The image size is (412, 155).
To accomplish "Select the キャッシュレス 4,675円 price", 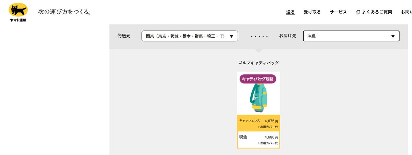I will tap(259, 123).
